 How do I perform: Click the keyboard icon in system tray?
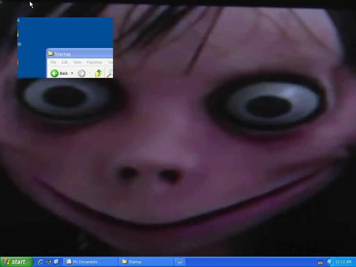point(320,262)
